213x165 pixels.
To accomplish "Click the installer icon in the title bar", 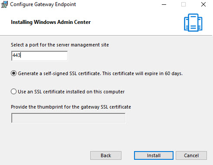I will pos(4,4).
